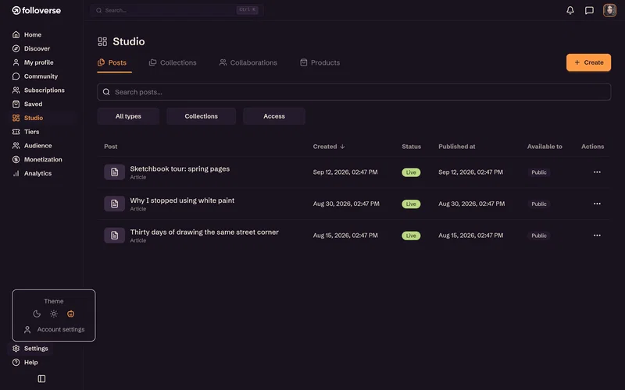625x390 pixels.
Task: Switch to Collaborations tab
Action: coord(248,62)
